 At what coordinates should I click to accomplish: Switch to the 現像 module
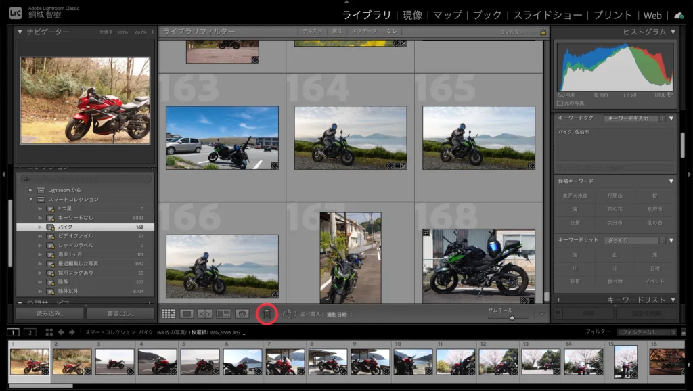(412, 15)
